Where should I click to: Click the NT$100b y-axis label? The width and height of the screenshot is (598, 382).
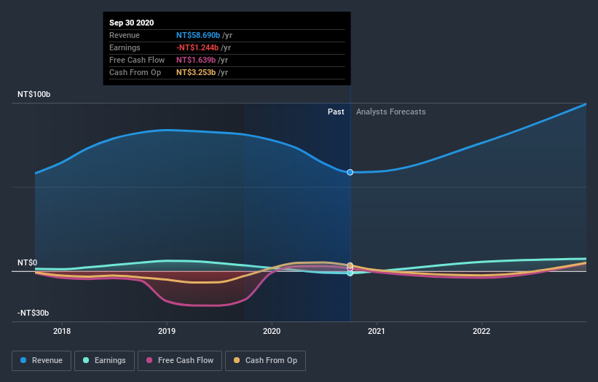tap(34, 94)
